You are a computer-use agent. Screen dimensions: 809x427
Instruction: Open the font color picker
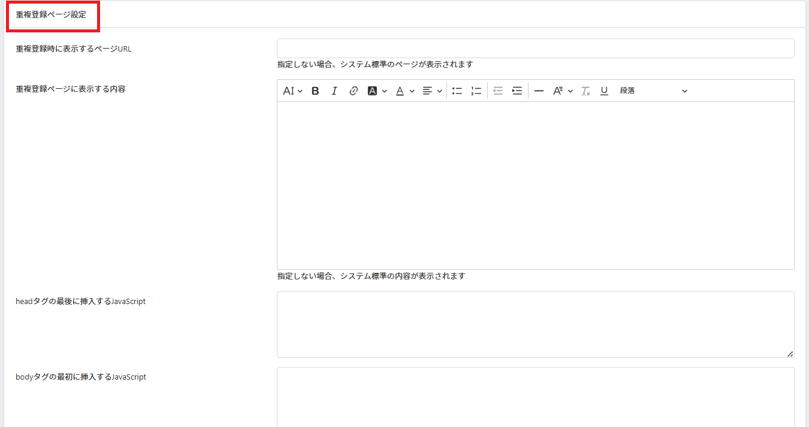(x=405, y=91)
